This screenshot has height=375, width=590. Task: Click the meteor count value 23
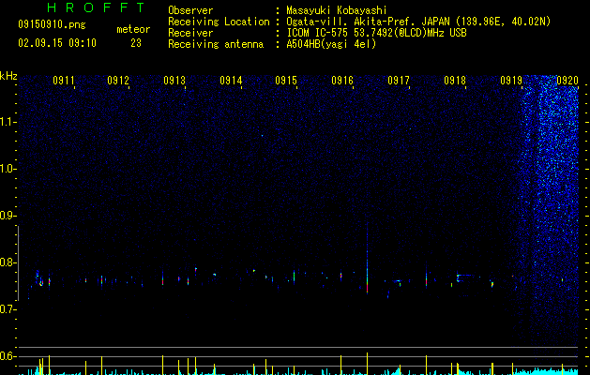tap(136, 43)
